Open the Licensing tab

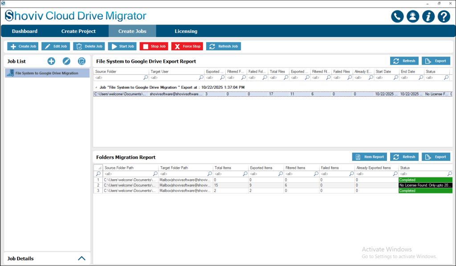click(186, 31)
